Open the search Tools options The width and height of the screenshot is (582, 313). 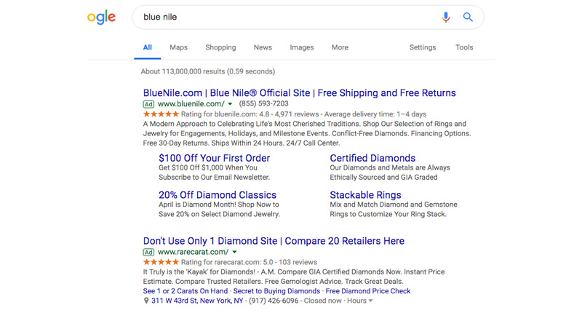click(464, 47)
